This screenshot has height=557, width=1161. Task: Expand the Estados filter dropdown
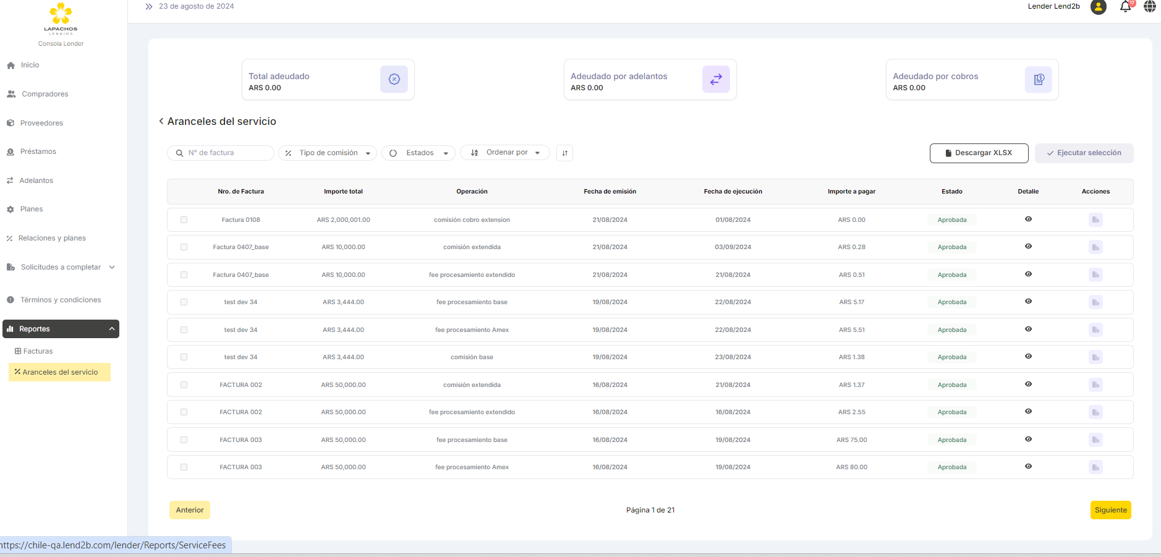419,153
